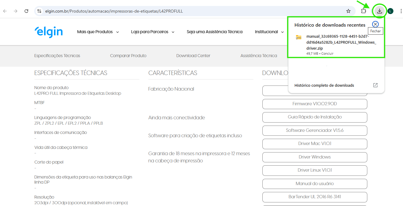Expand the Loja para Parceiros dropdown

153,32
